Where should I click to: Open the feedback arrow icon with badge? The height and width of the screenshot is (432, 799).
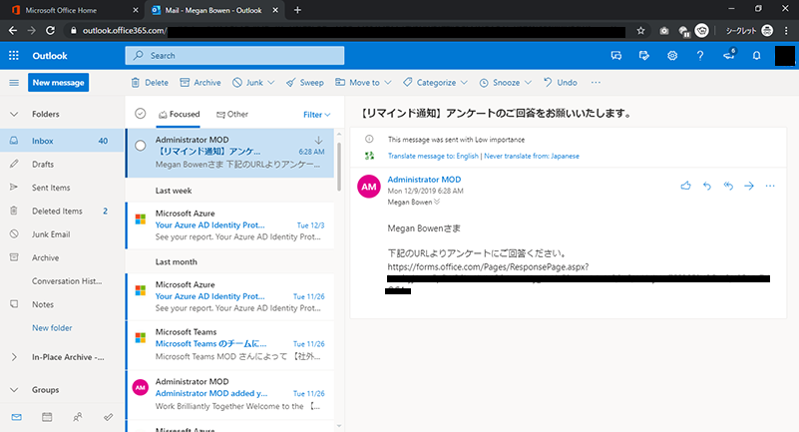pyautogui.click(x=729, y=55)
